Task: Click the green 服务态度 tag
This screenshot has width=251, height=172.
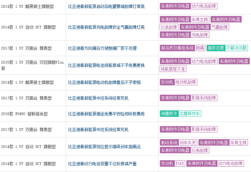Action: point(216,48)
